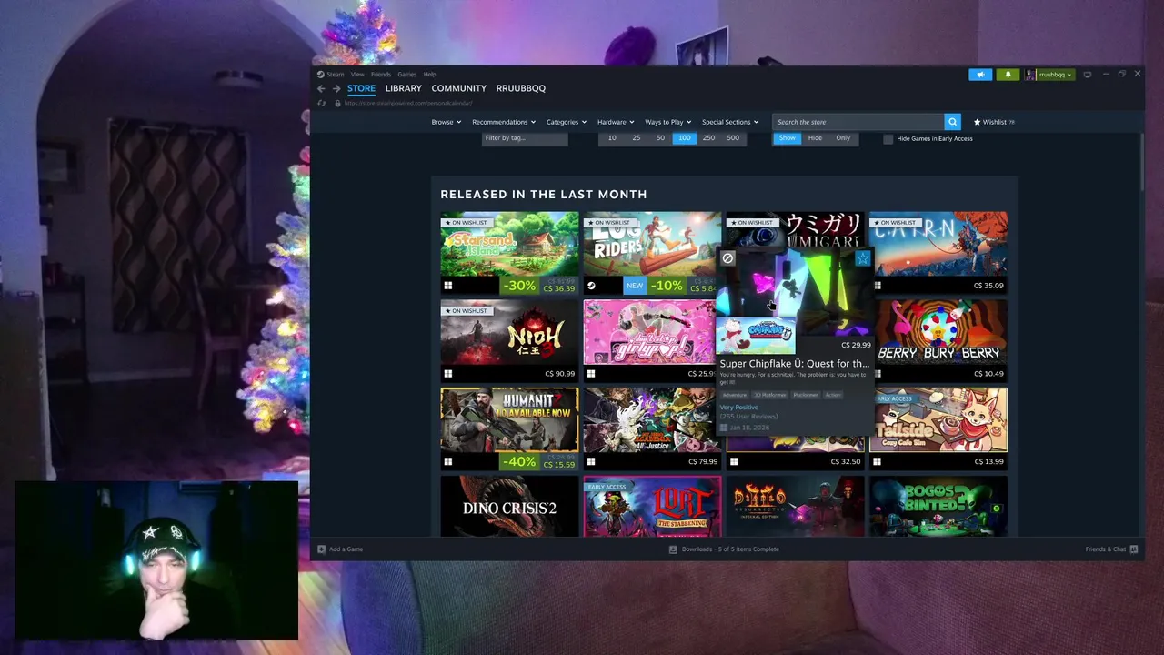Click the star icon next to Wishlist
Screen dimensions: 1164x655
[978, 122]
